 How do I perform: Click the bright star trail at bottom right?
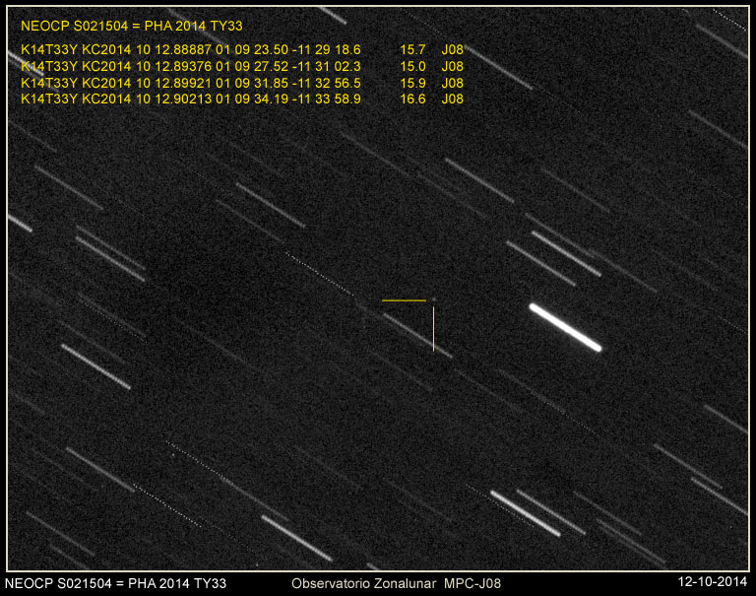(525, 507)
